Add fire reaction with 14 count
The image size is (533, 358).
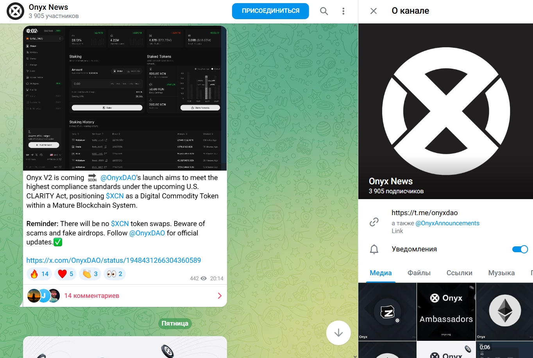tap(39, 274)
